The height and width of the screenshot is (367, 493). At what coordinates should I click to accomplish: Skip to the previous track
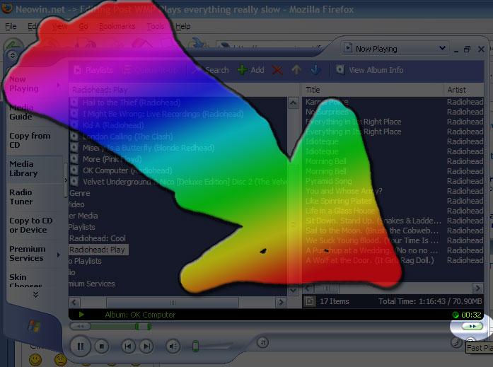(128, 346)
